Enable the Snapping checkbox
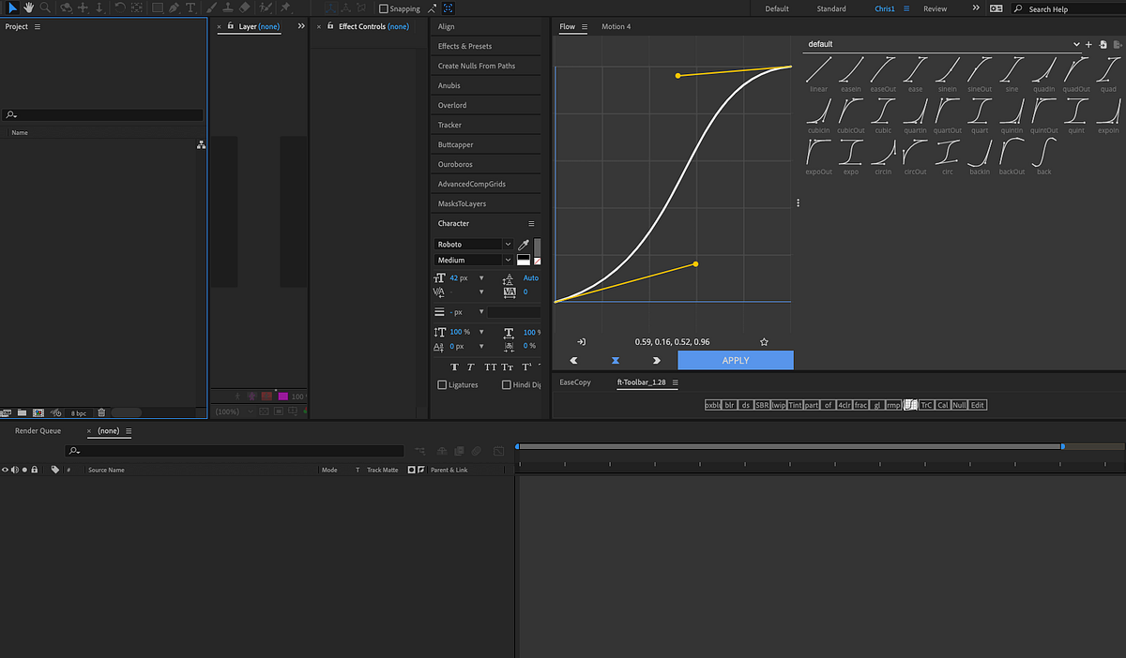This screenshot has width=1126, height=658. point(384,7)
